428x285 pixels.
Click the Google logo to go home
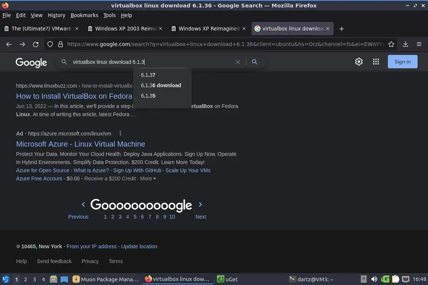pos(31,62)
